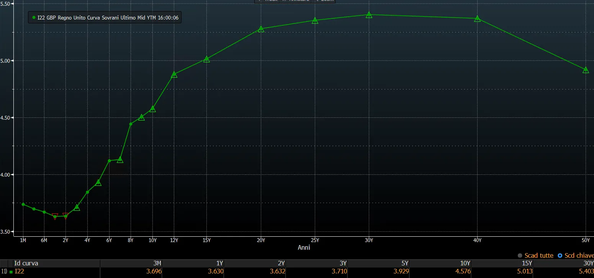594x278 pixels.
Task: Click the 50Y label on the horizontal axis
Action: (586, 240)
